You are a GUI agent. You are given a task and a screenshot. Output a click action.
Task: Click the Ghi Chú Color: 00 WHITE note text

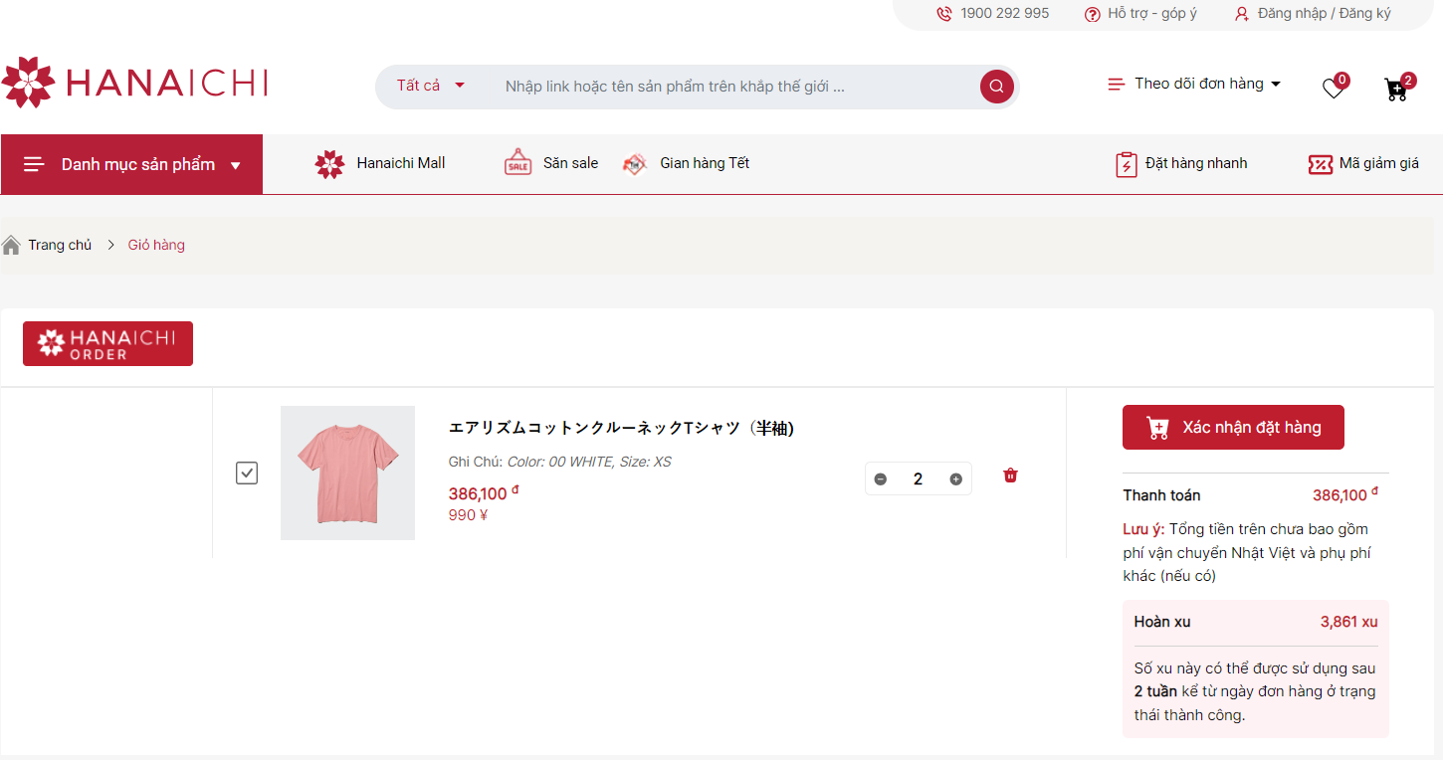tap(559, 462)
